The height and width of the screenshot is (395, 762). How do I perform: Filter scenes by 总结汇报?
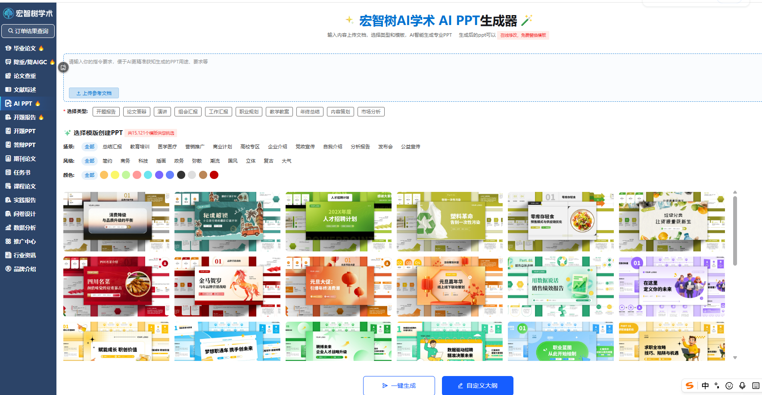112,147
